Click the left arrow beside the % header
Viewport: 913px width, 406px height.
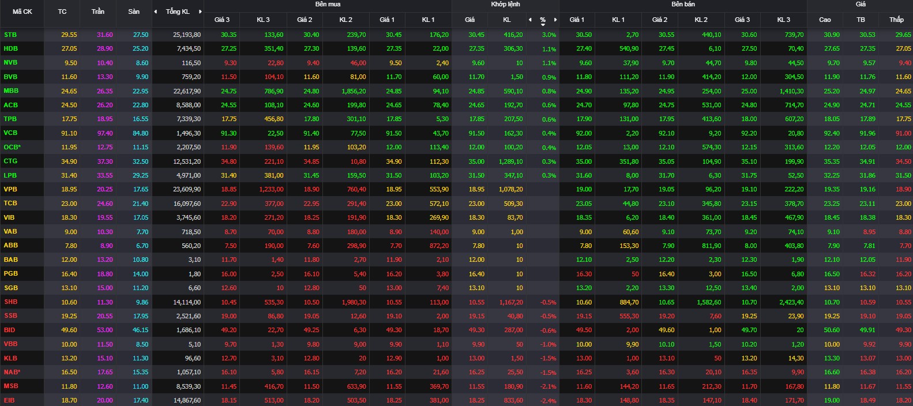tap(530, 20)
